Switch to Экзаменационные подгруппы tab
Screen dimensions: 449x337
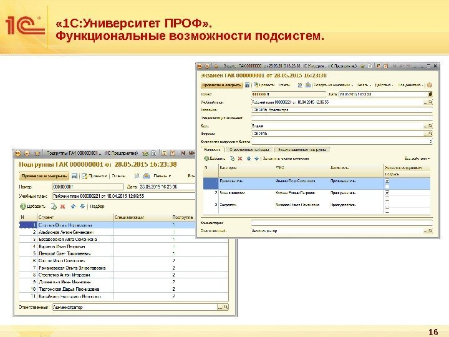(x=302, y=150)
